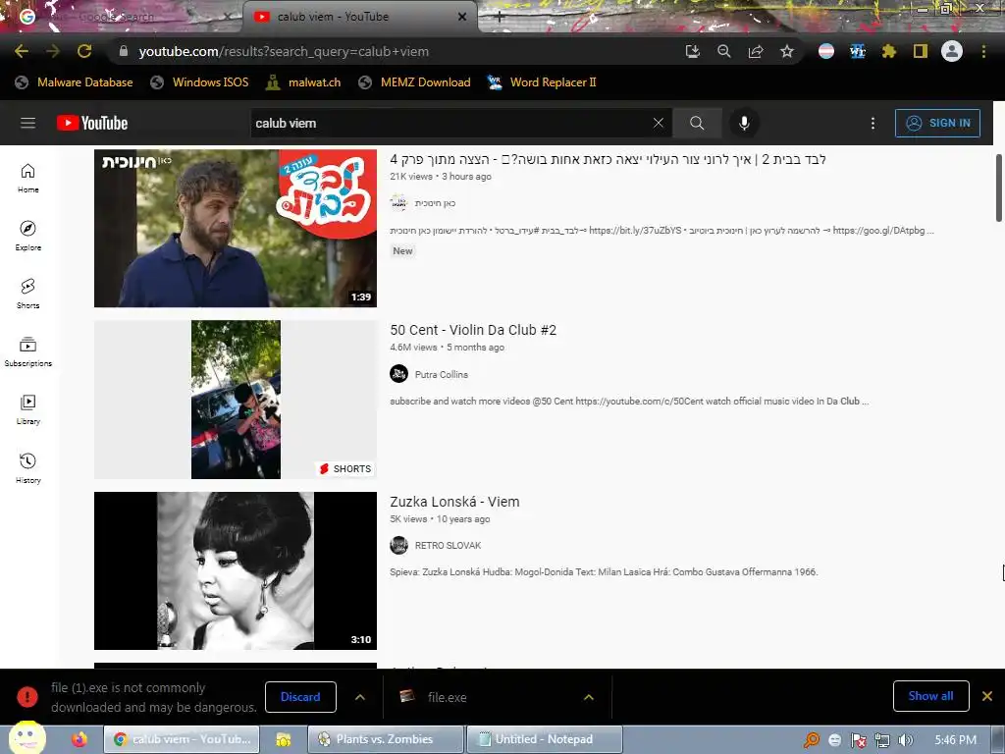
Task: Open History in YouTube sidebar
Action: pyautogui.click(x=27, y=468)
